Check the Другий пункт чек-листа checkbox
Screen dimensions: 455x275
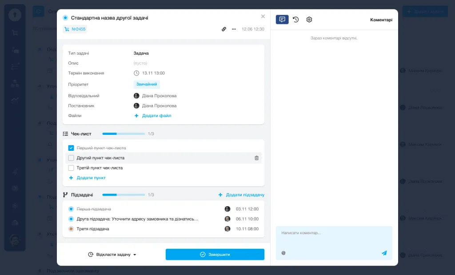71,158
